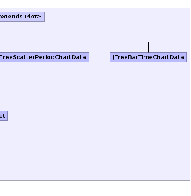This screenshot has height=196, width=191.
Task: Open the FreeScatterPeriodChartData class node
Action: (x=44, y=57)
